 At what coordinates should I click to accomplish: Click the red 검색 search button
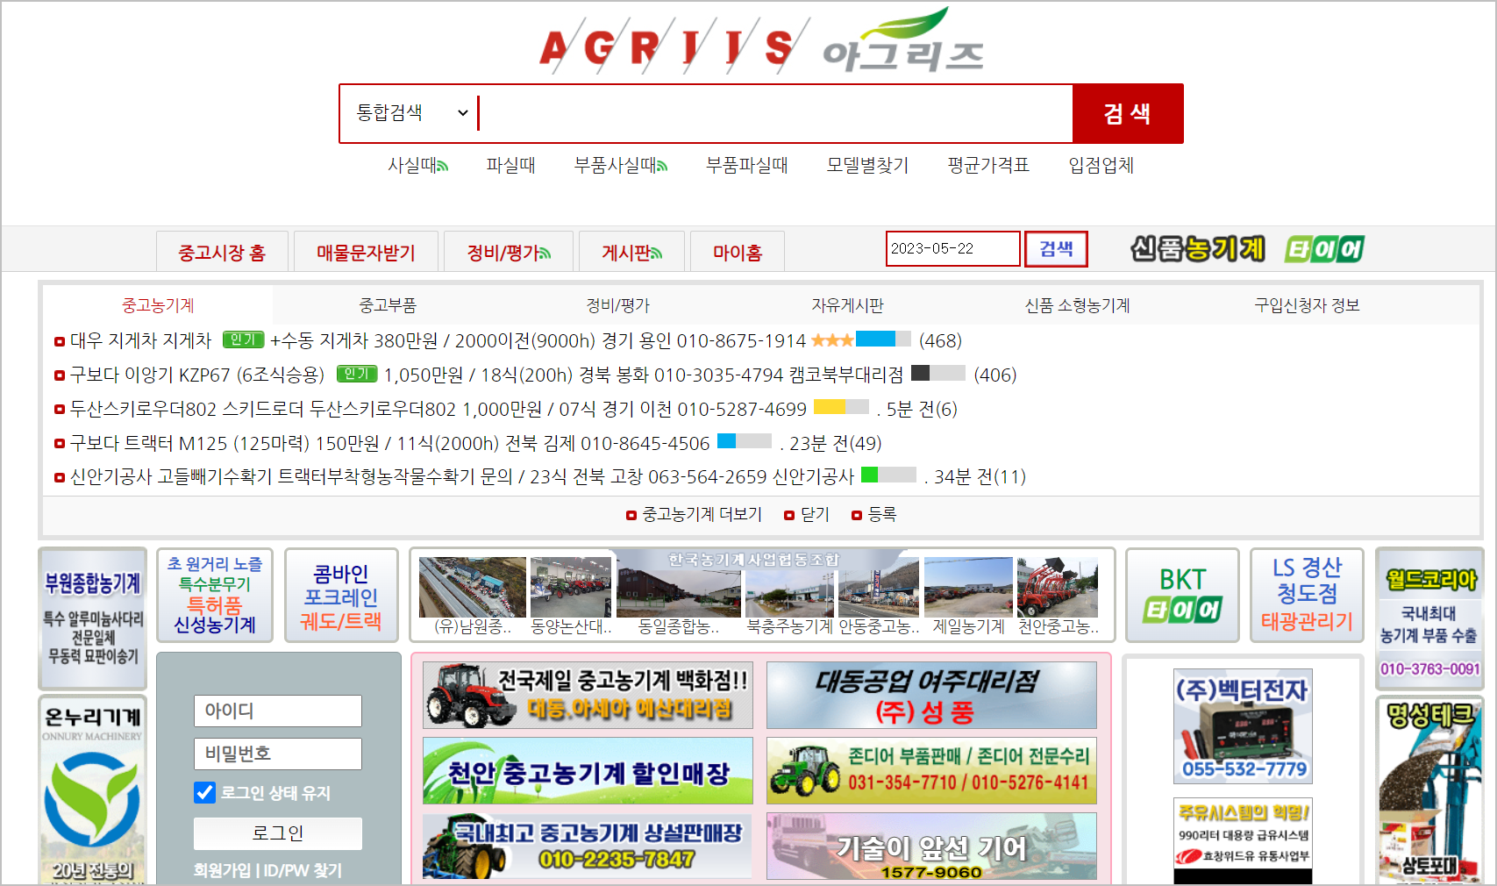pyautogui.click(x=1127, y=113)
